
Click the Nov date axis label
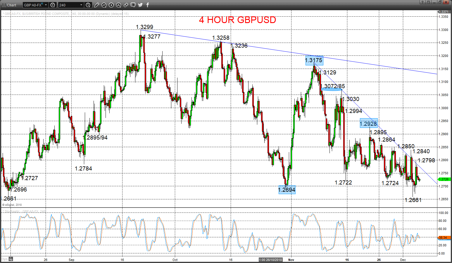[x=291, y=260]
